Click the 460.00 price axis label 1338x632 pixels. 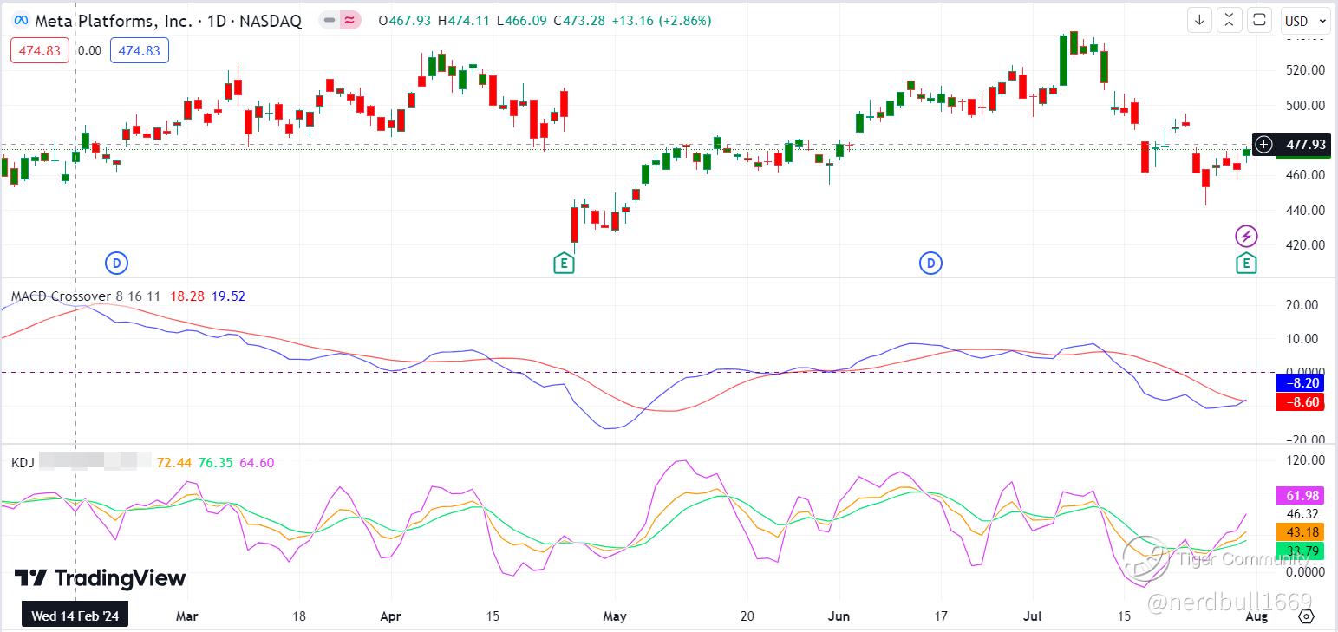(x=1306, y=174)
